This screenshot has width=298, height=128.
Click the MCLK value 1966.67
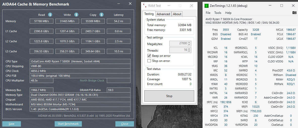[x=291, y=30]
